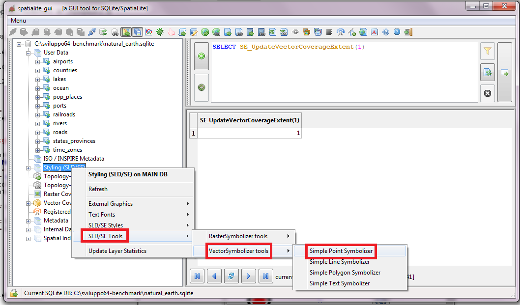
Task: Click the black X abort icon beside SQL editor
Action: point(488,93)
